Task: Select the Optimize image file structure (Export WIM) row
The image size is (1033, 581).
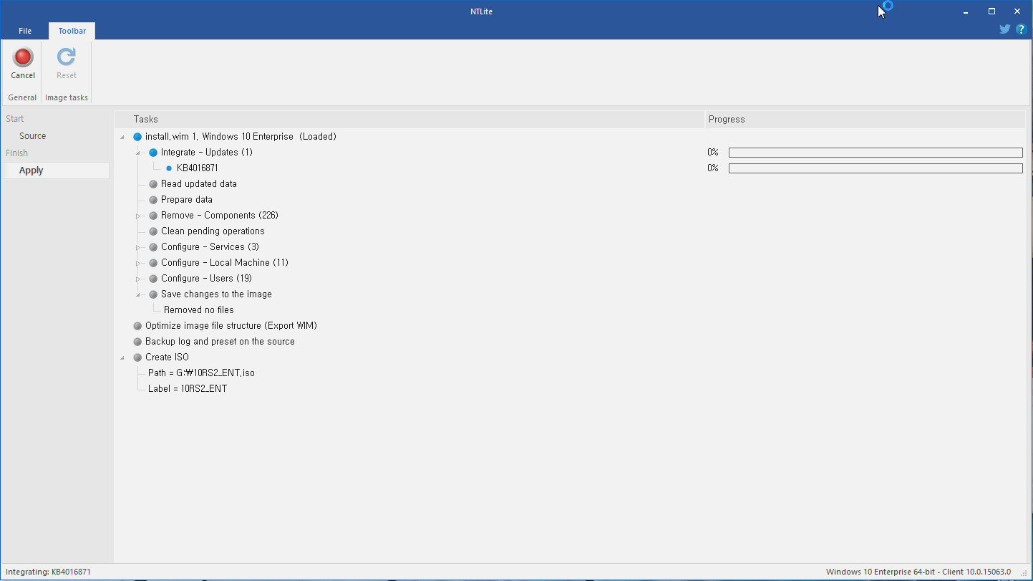Action: pos(231,326)
